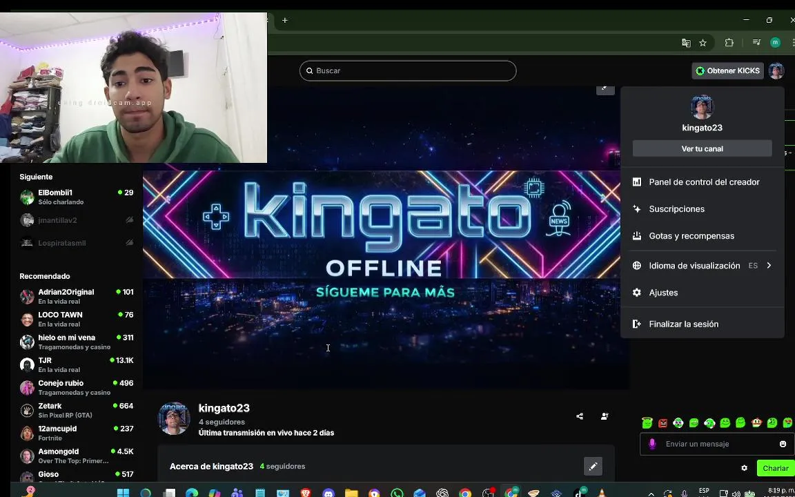Image resolution: width=795 pixels, height=497 pixels.
Task: Click the pencil edit icon above the banner
Action: (x=605, y=88)
